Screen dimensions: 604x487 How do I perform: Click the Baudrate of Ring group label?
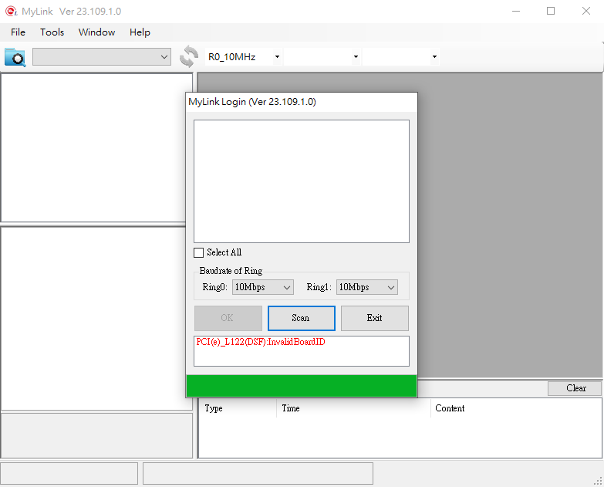point(231,271)
